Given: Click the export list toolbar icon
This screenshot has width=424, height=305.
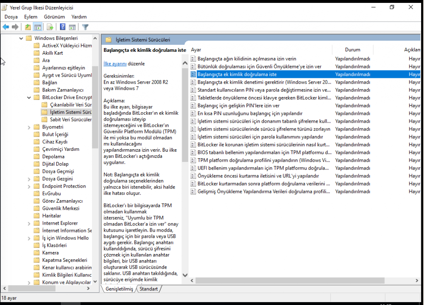Looking at the screenshot, I should [x=50, y=27].
